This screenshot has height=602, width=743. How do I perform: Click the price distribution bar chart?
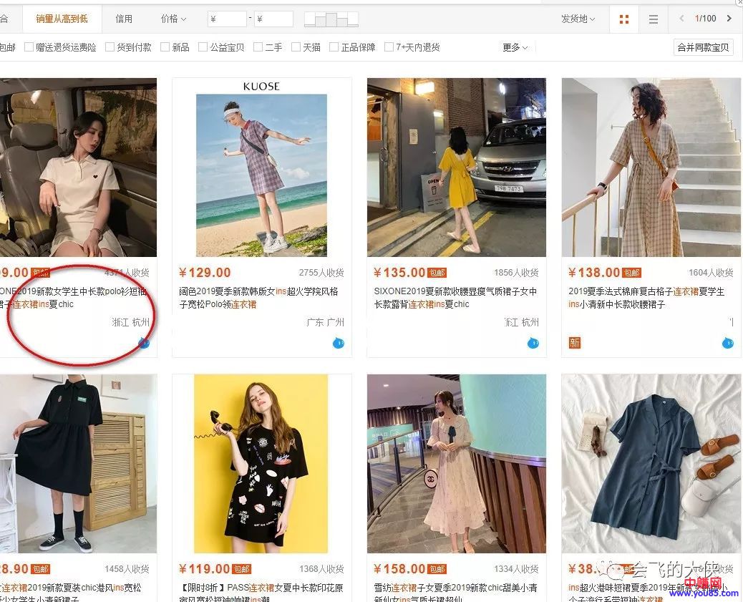coord(331,19)
